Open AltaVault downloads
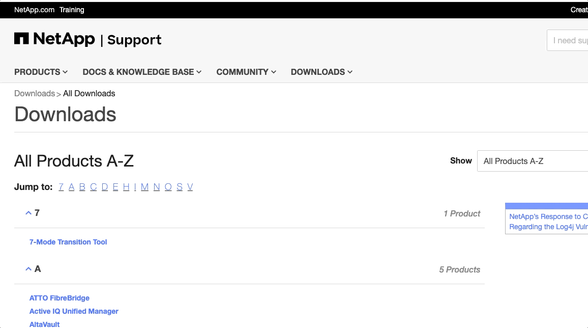 click(x=44, y=324)
